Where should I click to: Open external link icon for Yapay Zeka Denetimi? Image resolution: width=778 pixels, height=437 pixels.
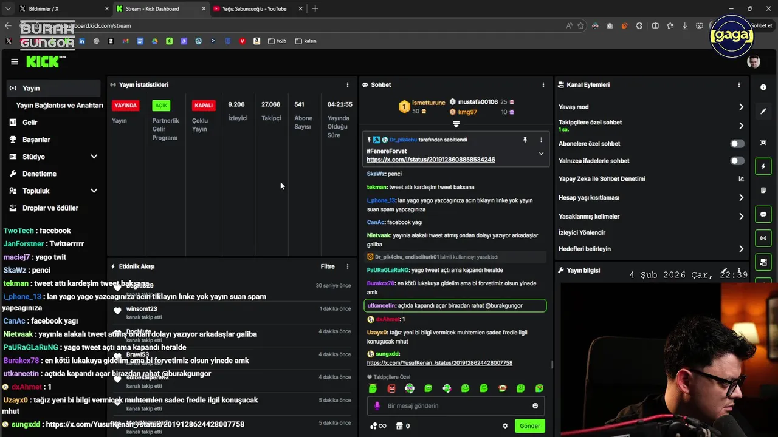pyautogui.click(x=741, y=179)
